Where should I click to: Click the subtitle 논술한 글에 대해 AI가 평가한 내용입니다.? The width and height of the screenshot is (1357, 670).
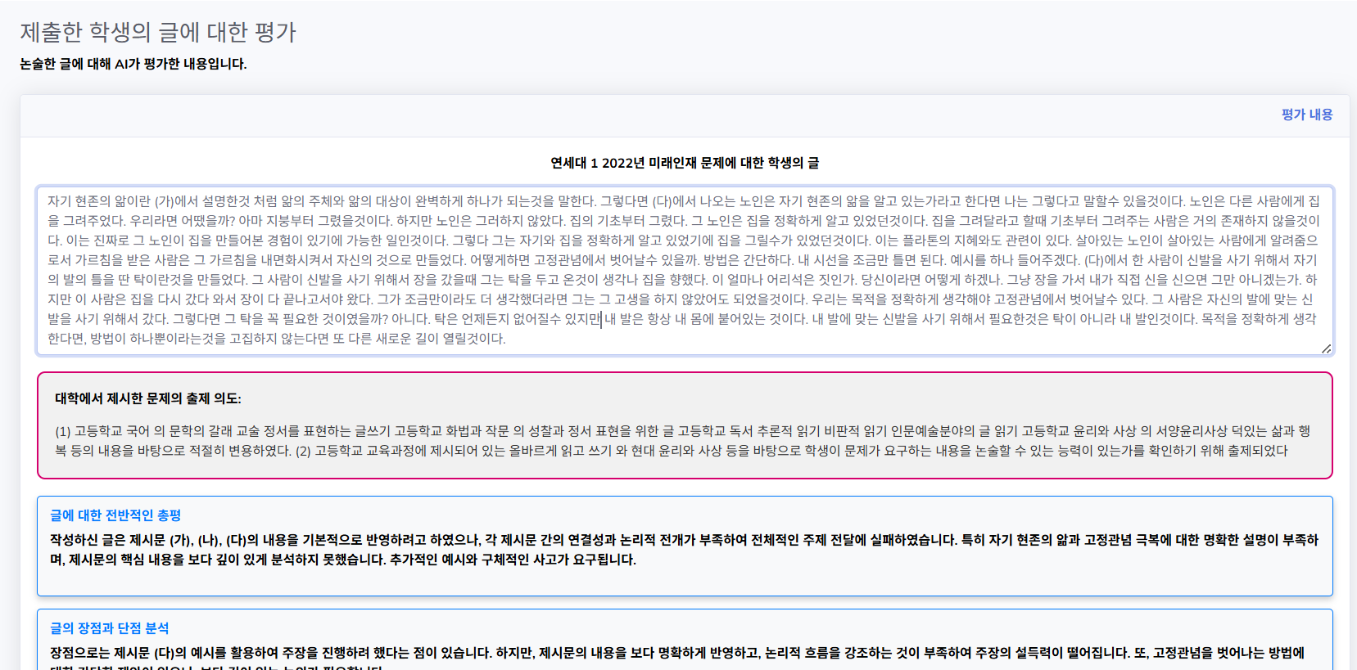pyautogui.click(x=133, y=64)
